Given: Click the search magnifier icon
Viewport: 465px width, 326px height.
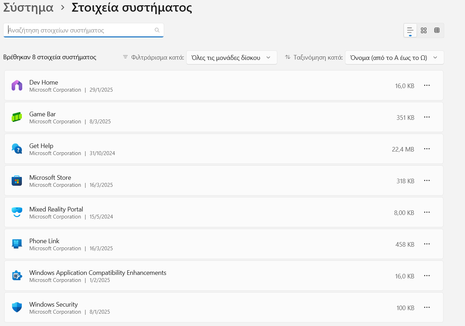Looking at the screenshot, I should pos(157,30).
